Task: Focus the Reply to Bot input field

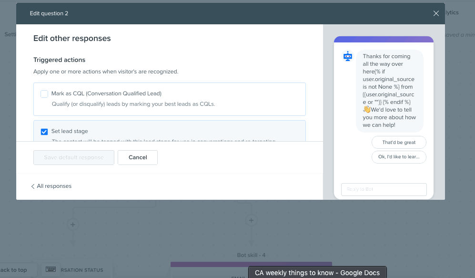Action: 384,189
